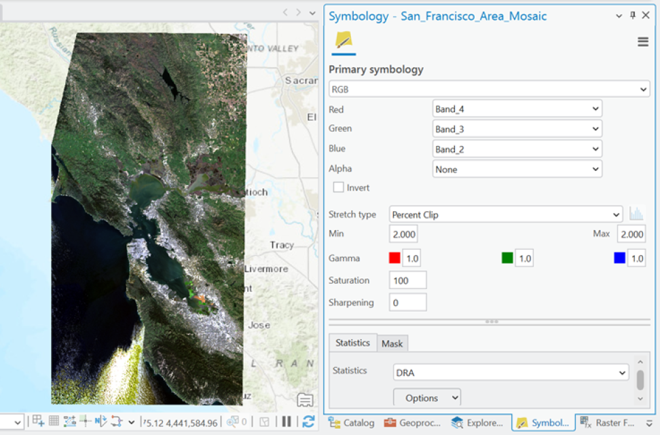Select the Primary symbology paintbrush tab icon
This screenshot has width=660, height=435.
pos(344,41)
